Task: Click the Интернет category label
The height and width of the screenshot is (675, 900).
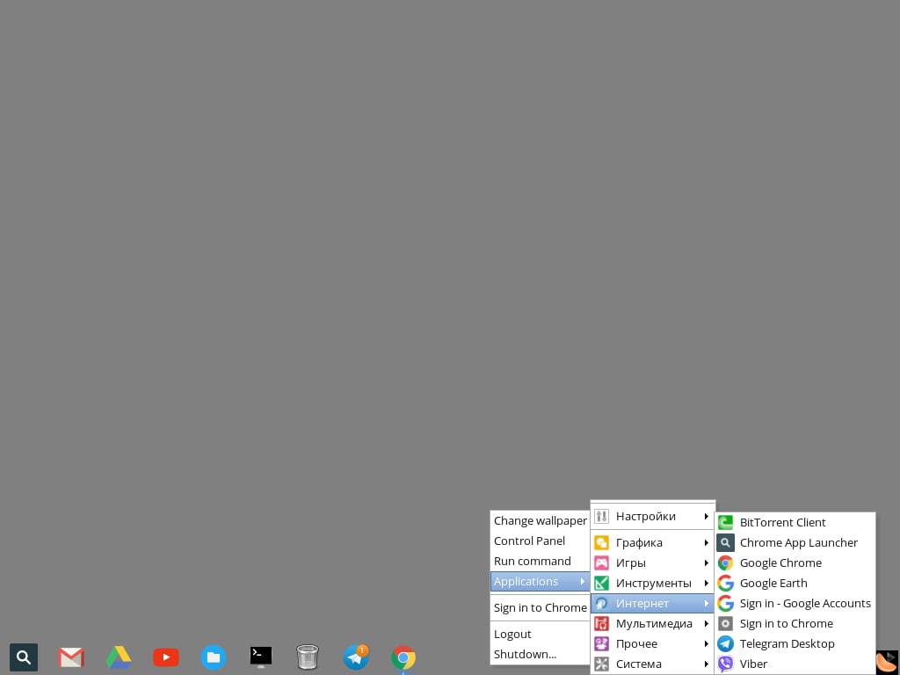Action: [x=642, y=603]
